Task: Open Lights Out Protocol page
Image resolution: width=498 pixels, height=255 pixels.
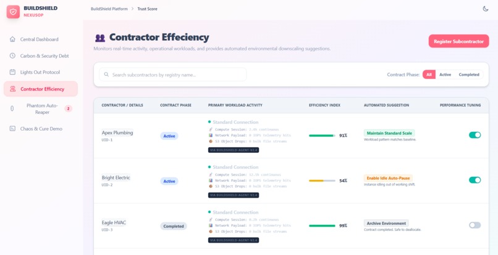Action: point(41,72)
